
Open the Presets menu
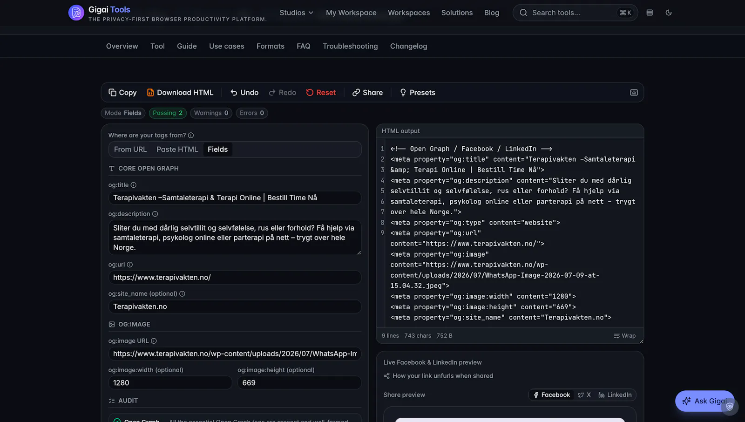417,93
